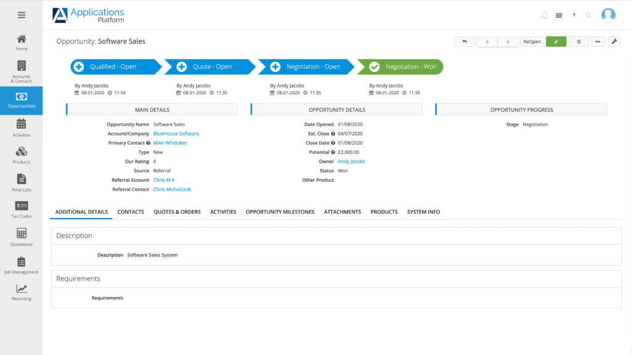Go to Home in the sidebar
This screenshot has height=355, width=632.
coord(21,43)
